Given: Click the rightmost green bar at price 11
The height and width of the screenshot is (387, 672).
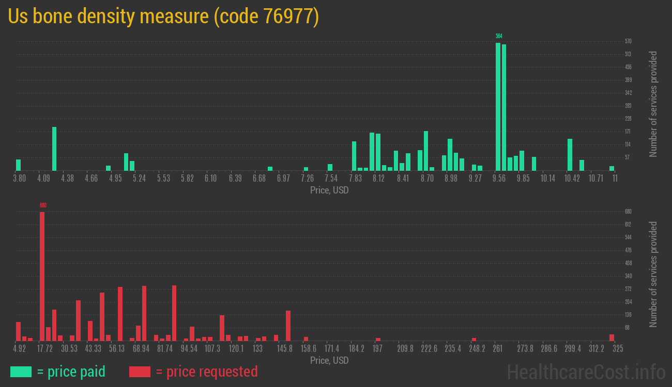Looking at the screenshot, I should [x=612, y=168].
